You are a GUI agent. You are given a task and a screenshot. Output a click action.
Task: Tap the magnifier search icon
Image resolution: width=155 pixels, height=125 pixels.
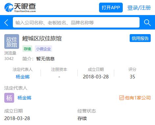point(147,23)
